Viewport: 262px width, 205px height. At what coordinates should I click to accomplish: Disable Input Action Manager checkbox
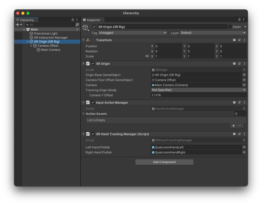[93, 102]
